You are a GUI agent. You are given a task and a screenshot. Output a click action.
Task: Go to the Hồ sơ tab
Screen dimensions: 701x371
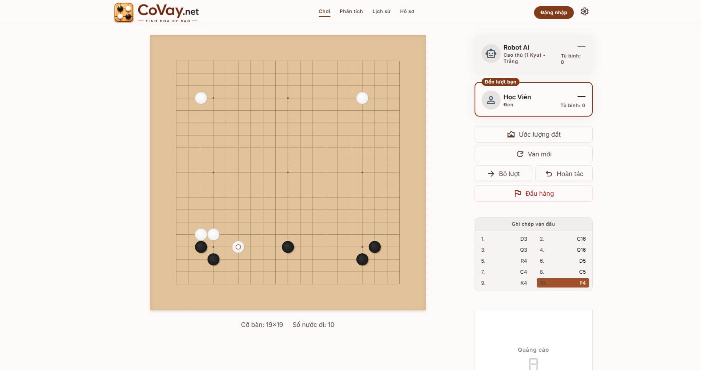click(x=407, y=11)
